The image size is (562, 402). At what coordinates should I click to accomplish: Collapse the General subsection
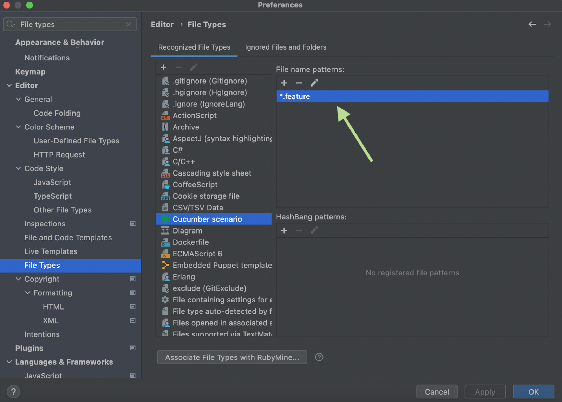[18, 99]
